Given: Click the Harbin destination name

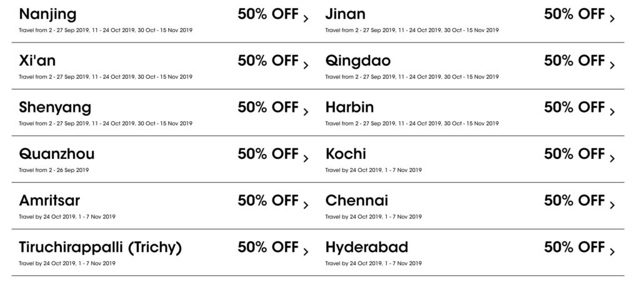Looking at the screenshot, I should tap(349, 107).
